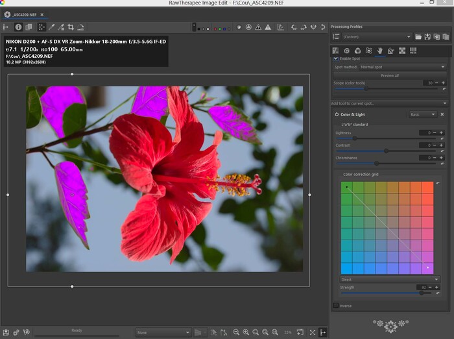
Task: Open the Basic complexity dropdown
Action: coord(422,114)
